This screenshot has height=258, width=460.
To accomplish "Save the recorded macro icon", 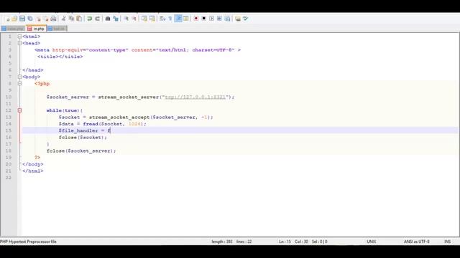I will (x=227, y=19).
